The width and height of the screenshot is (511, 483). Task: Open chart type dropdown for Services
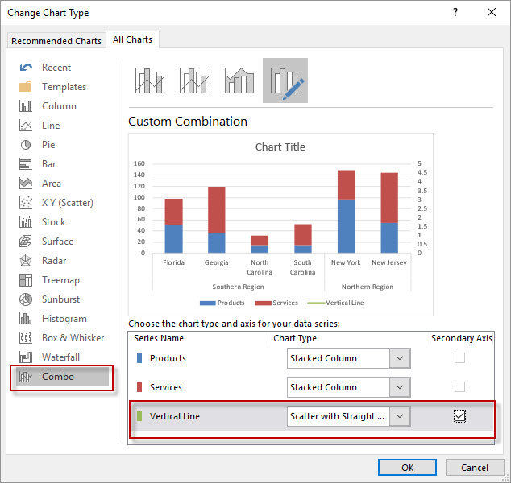point(400,387)
